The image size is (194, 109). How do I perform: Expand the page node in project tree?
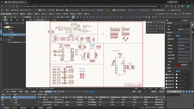coord(5,40)
